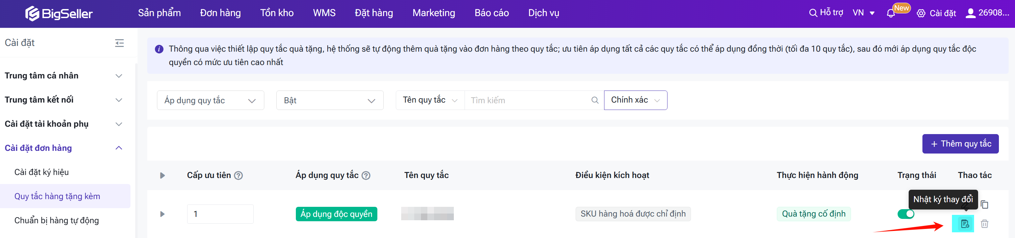Open the notification bell

[x=891, y=13]
